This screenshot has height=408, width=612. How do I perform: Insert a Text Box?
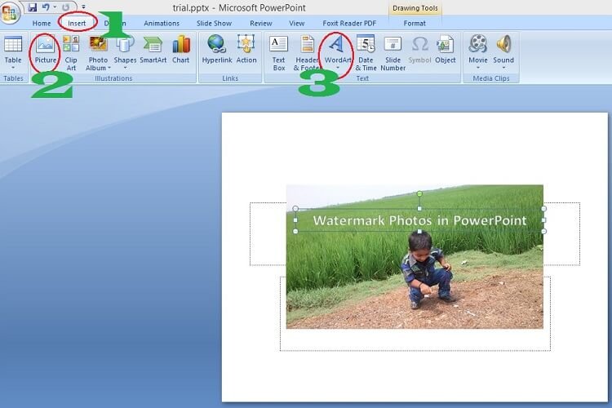tap(279, 53)
